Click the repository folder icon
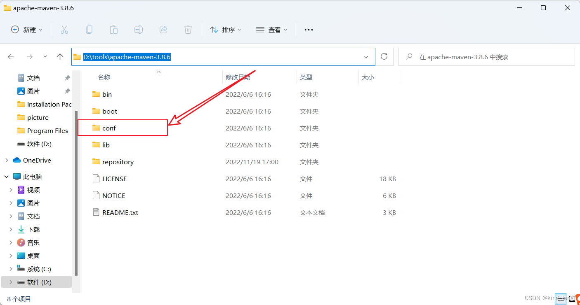The image size is (580, 305). tap(96, 162)
